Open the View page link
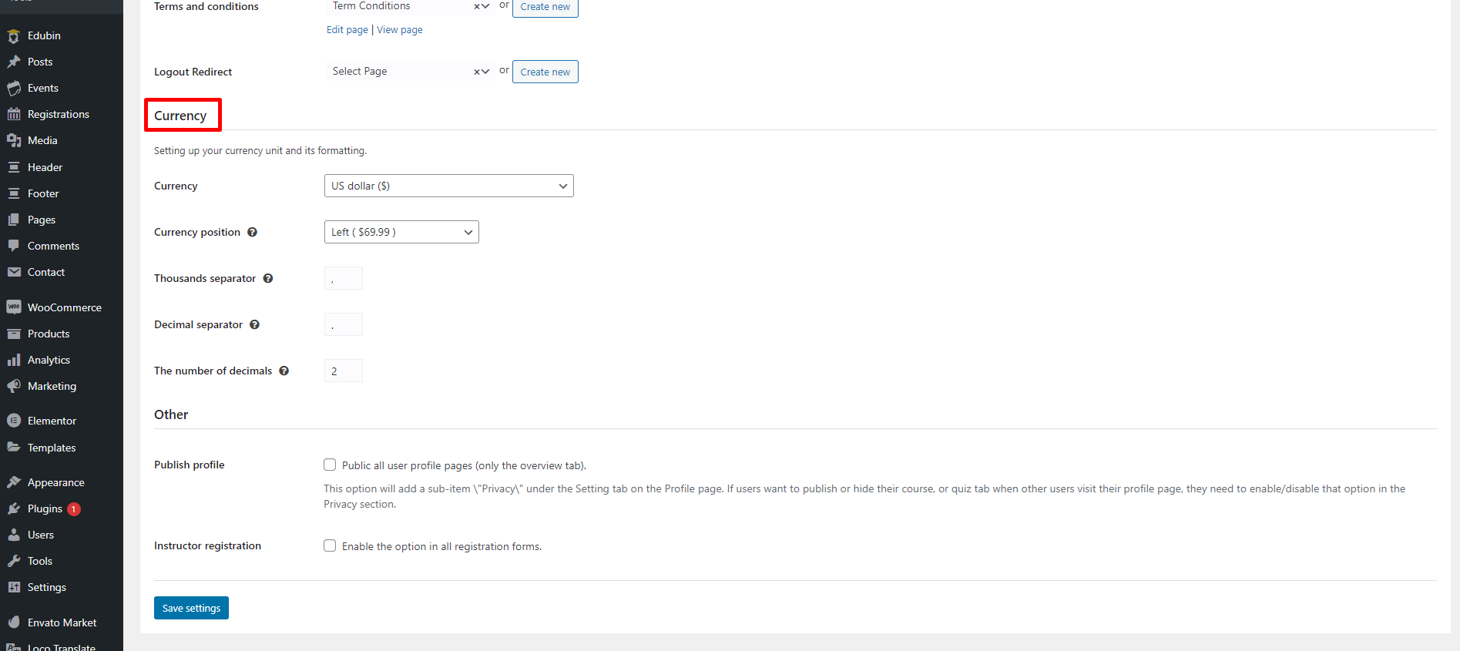Image resolution: width=1460 pixels, height=651 pixels. point(399,30)
